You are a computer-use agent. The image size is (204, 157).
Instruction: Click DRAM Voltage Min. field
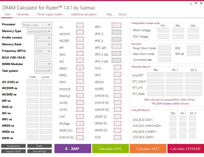[163, 30]
